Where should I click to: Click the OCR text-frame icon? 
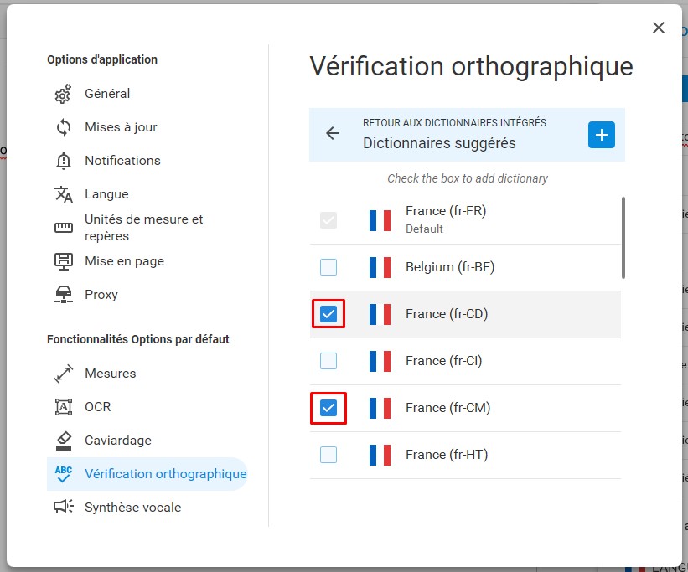pyautogui.click(x=63, y=407)
